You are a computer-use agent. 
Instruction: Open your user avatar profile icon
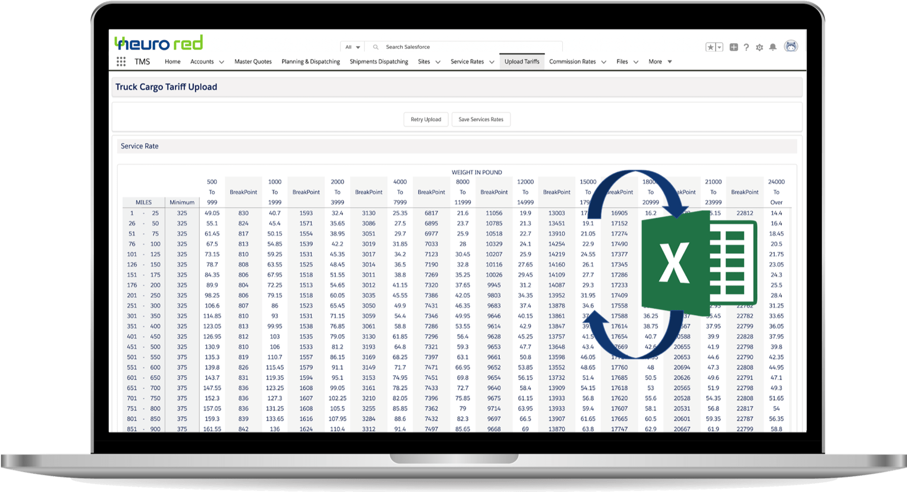(791, 47)
